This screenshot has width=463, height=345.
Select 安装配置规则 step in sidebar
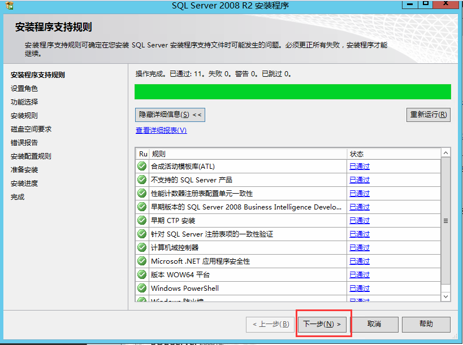point(31,156)
